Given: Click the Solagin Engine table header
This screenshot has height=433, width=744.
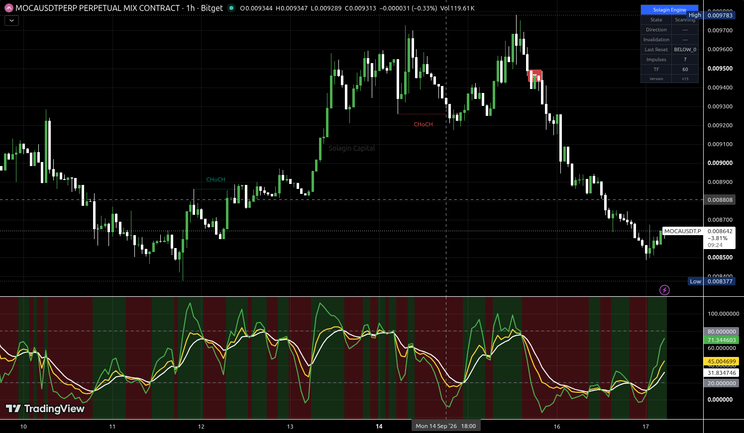Looking at the screenshot, I should pos(669,9).
